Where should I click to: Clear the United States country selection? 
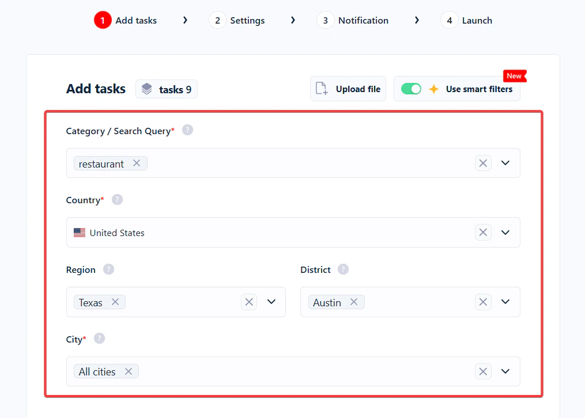click(483, 233)
